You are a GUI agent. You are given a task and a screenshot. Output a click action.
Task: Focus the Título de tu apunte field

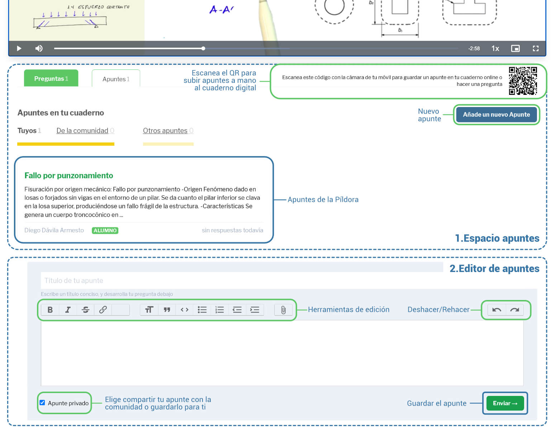coord(289,281)
